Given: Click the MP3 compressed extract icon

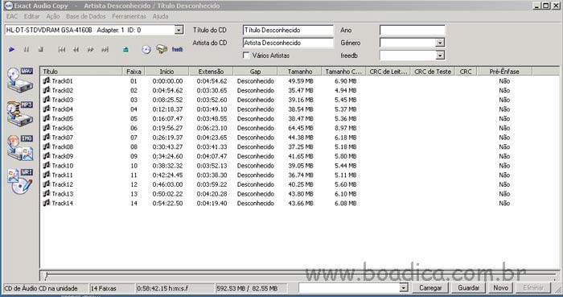Looking at the screenshot, I should coord(20,113).
